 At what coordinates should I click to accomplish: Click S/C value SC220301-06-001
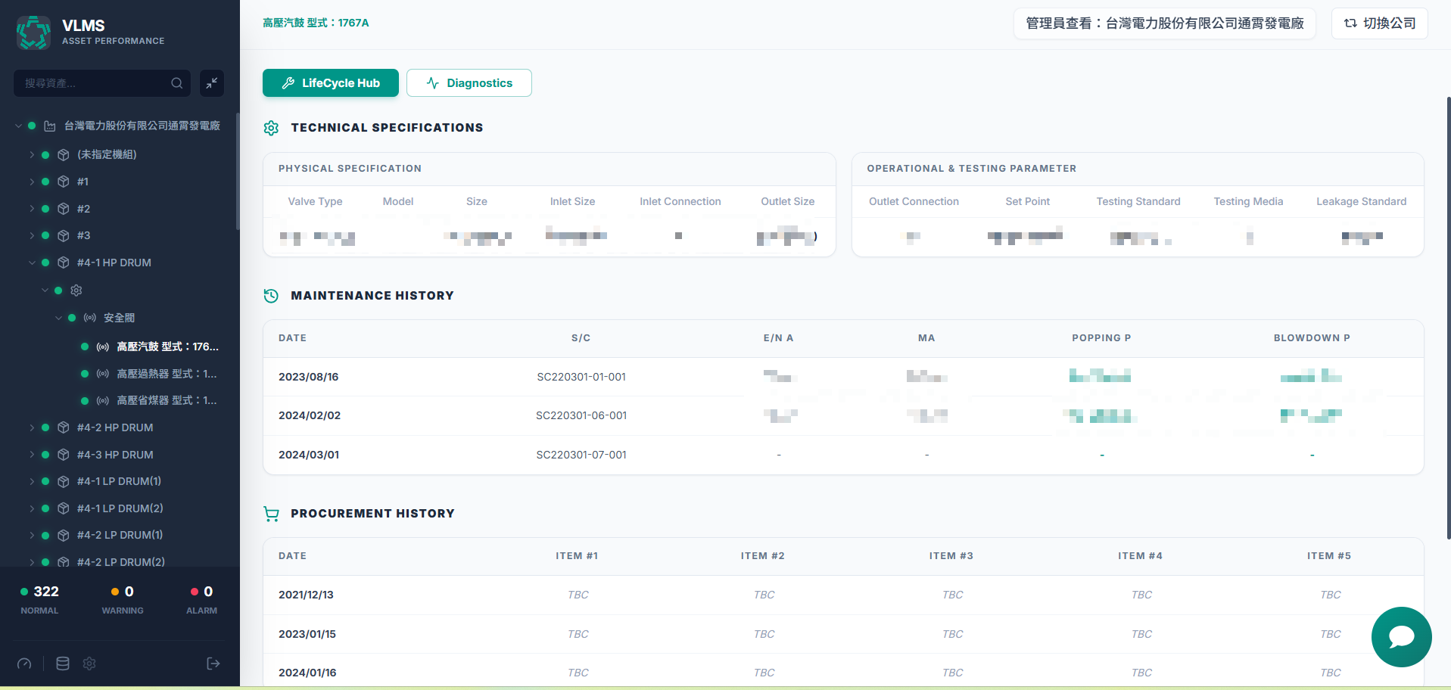(581, 415)
